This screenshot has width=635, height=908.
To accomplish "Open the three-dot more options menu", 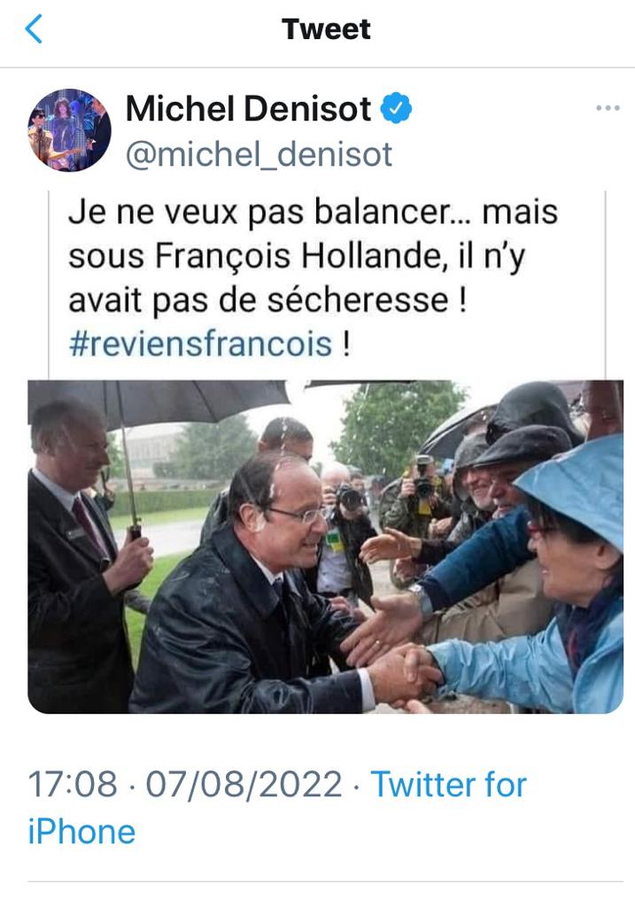I will [608, 107].
